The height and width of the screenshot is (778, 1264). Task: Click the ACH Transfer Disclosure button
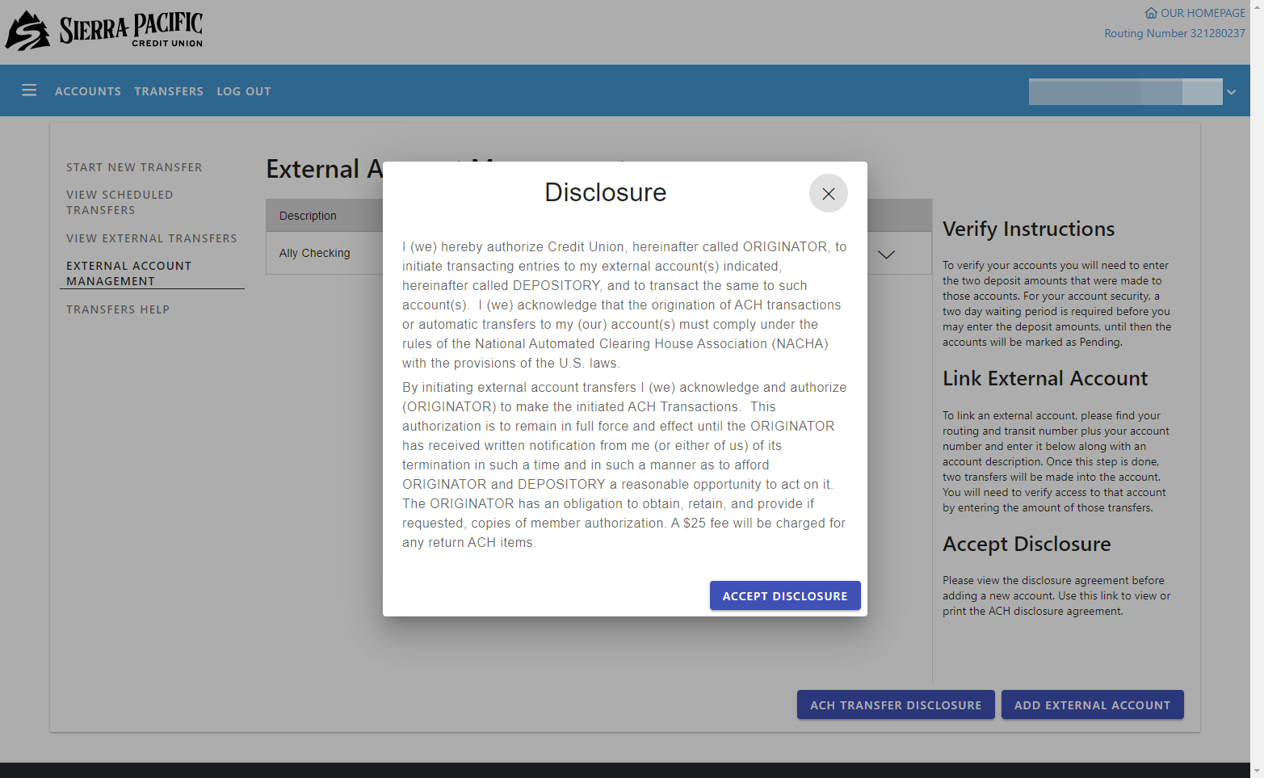[x=896, y=704]
